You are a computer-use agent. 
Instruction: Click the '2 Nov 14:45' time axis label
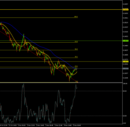pos(40,125)
